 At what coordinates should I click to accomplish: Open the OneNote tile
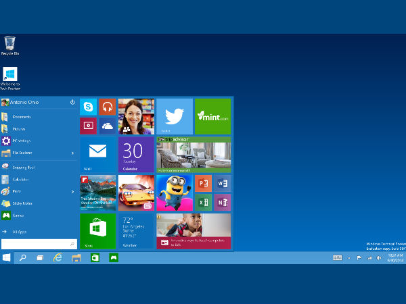(223, 202)
